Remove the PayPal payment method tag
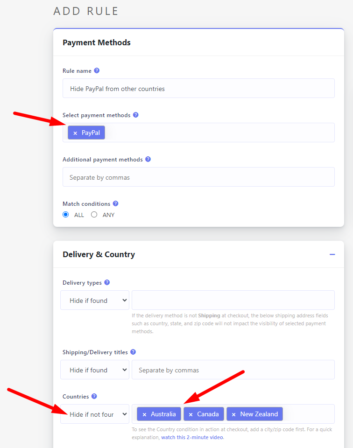This screenshot has height=448, width=353. click(x=75, y=133)
